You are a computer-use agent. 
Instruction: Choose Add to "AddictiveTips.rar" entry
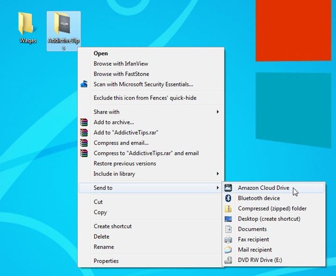point(151,132)
